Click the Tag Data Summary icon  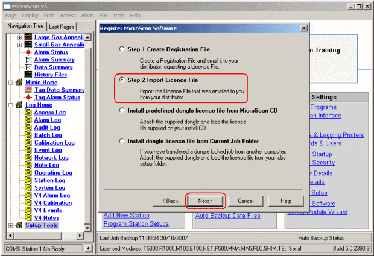point(28,90)
